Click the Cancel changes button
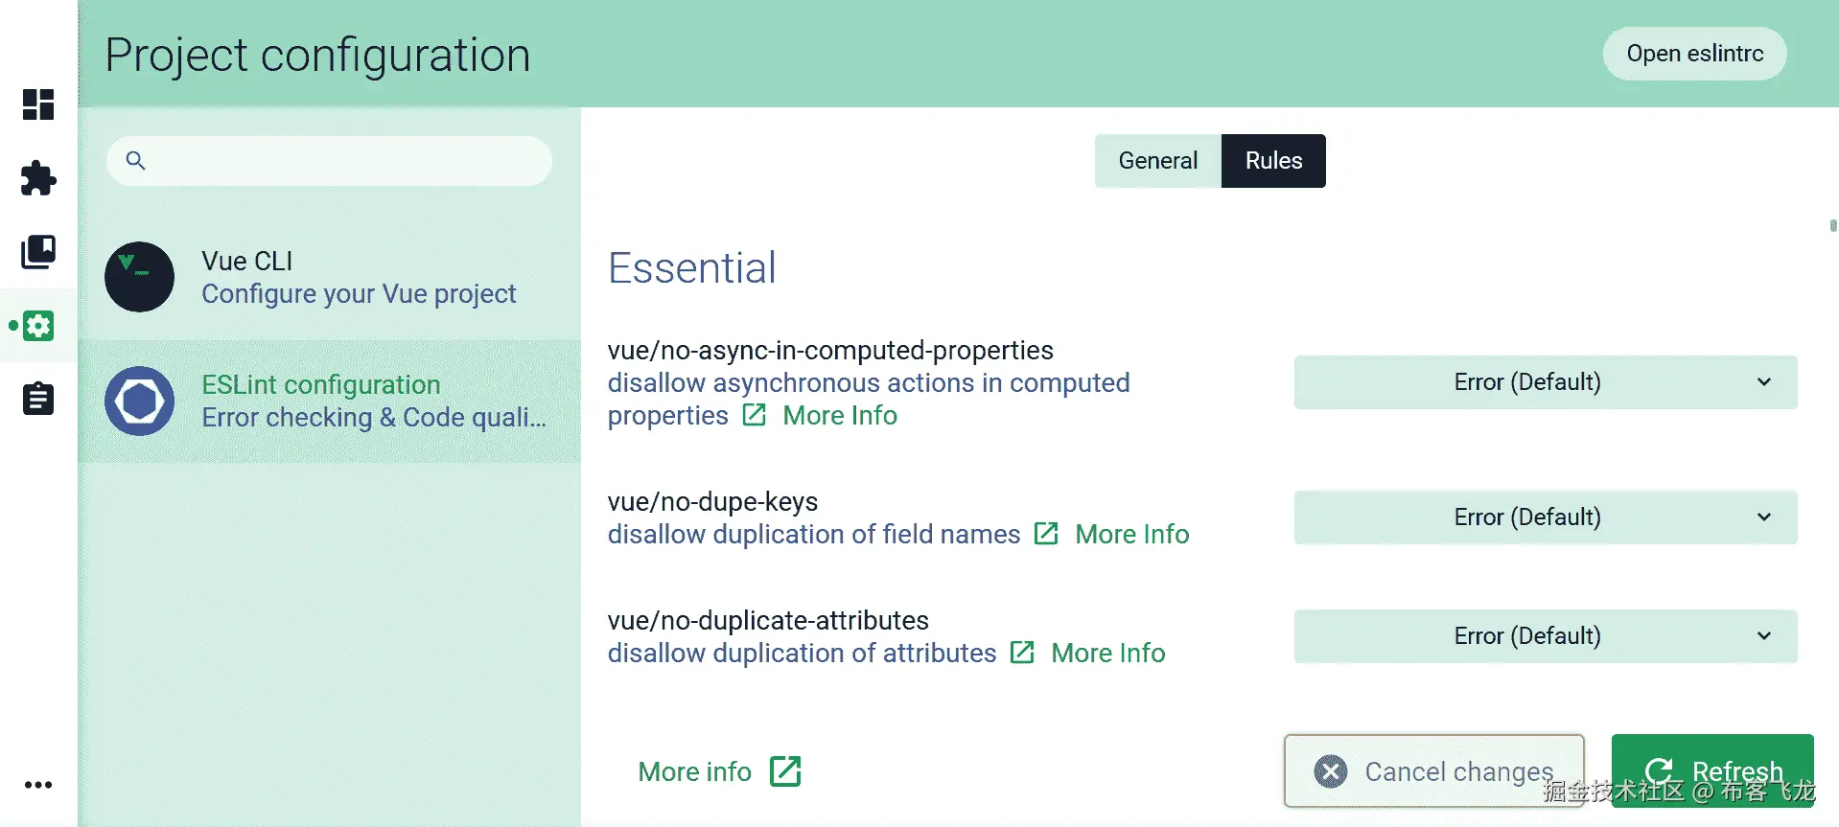 pyautogui.click(x=1433, y=771)
